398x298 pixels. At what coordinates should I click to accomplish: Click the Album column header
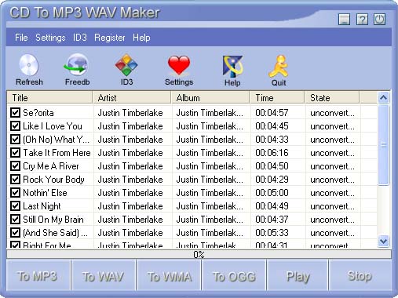coord(210,98)
